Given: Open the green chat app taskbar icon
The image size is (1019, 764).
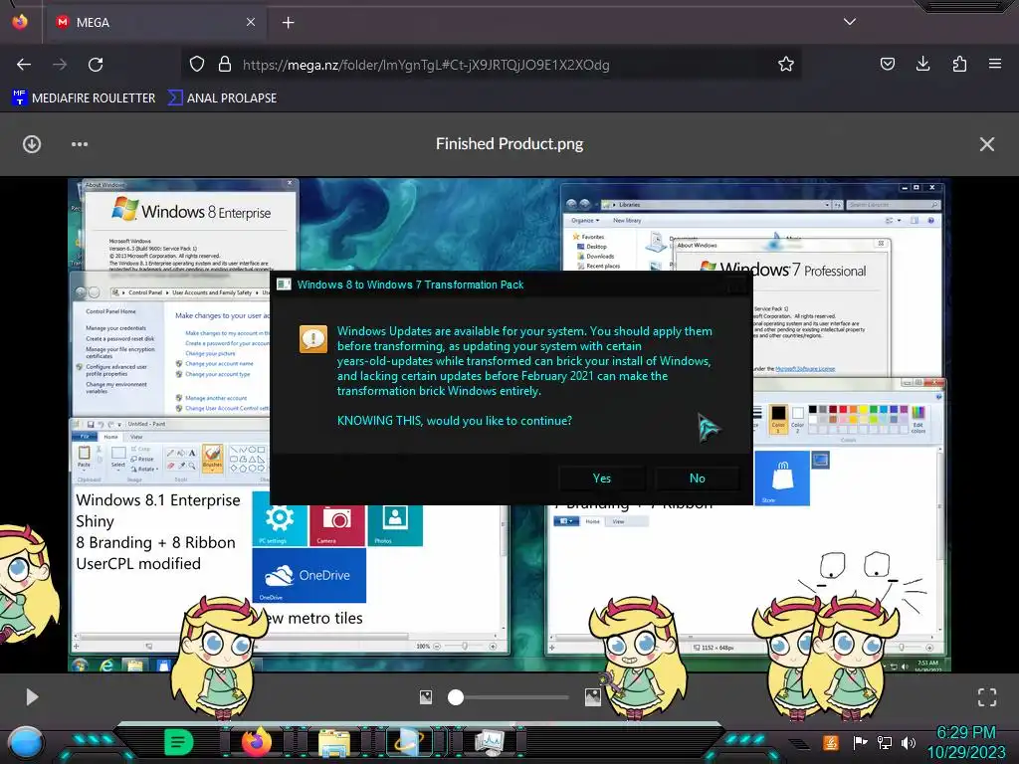Looking at the screenshot, I should point(179,742).
